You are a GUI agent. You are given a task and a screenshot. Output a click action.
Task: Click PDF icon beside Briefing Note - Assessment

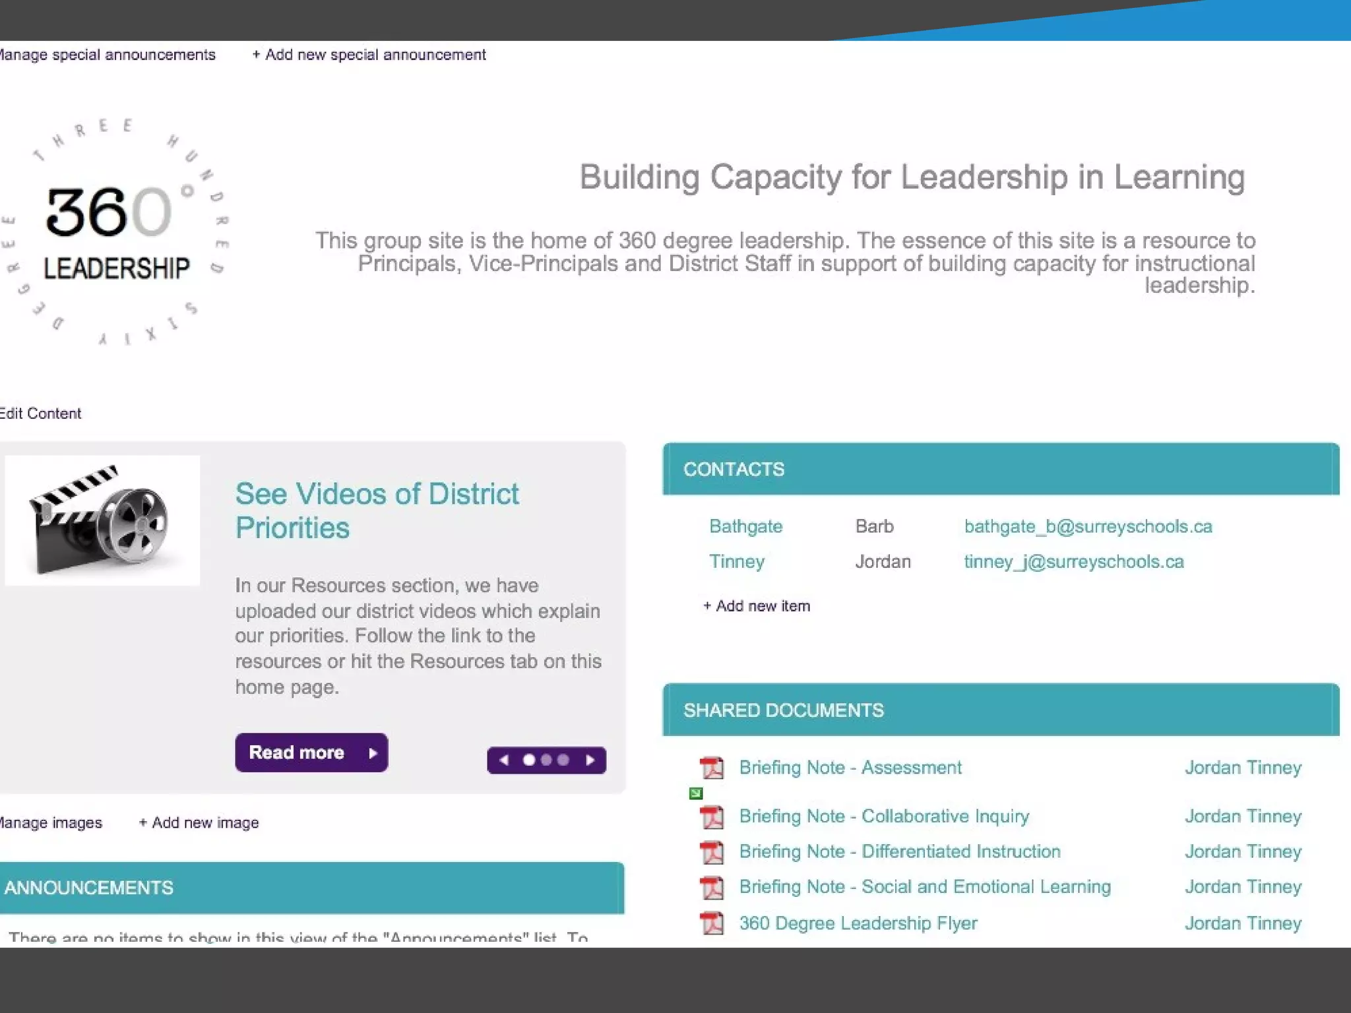tap(711, 768)
